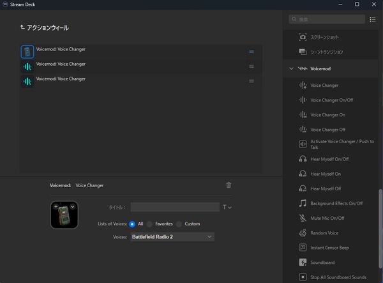Click the Voicemod logo icon
The height and width of the screenshot is (283, 383).
tap(303, 68)
